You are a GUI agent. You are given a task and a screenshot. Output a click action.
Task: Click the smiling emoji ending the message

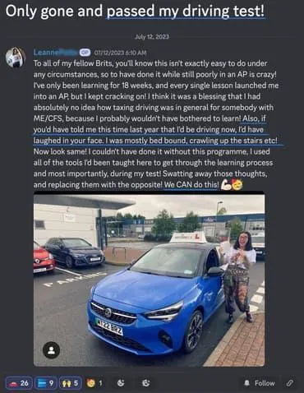[x=237, y=185]
